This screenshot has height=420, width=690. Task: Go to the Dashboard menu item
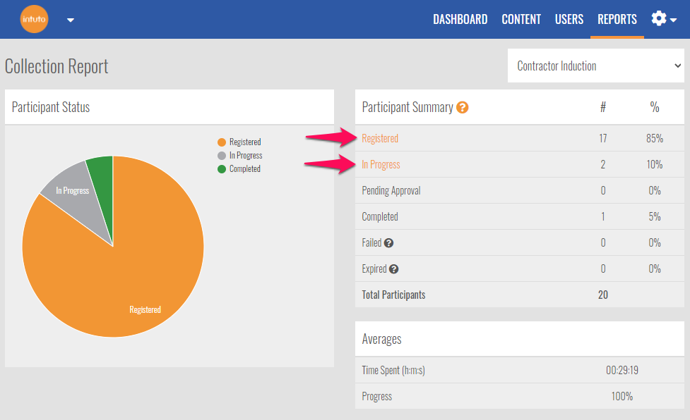pos(460,20)
